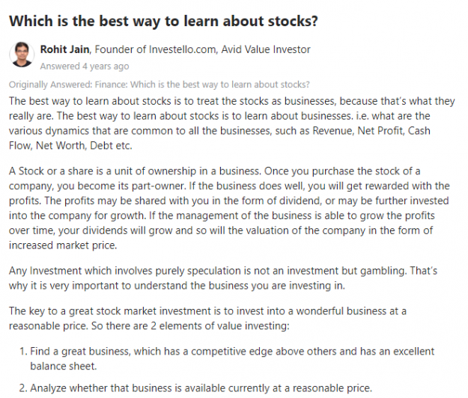Click list item 2 'Analyze whether that business'
This screenshot has height=398, width=468.
click(x=195, y=388)
